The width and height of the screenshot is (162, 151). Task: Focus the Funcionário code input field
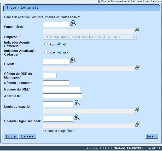(x=56, y=25)
